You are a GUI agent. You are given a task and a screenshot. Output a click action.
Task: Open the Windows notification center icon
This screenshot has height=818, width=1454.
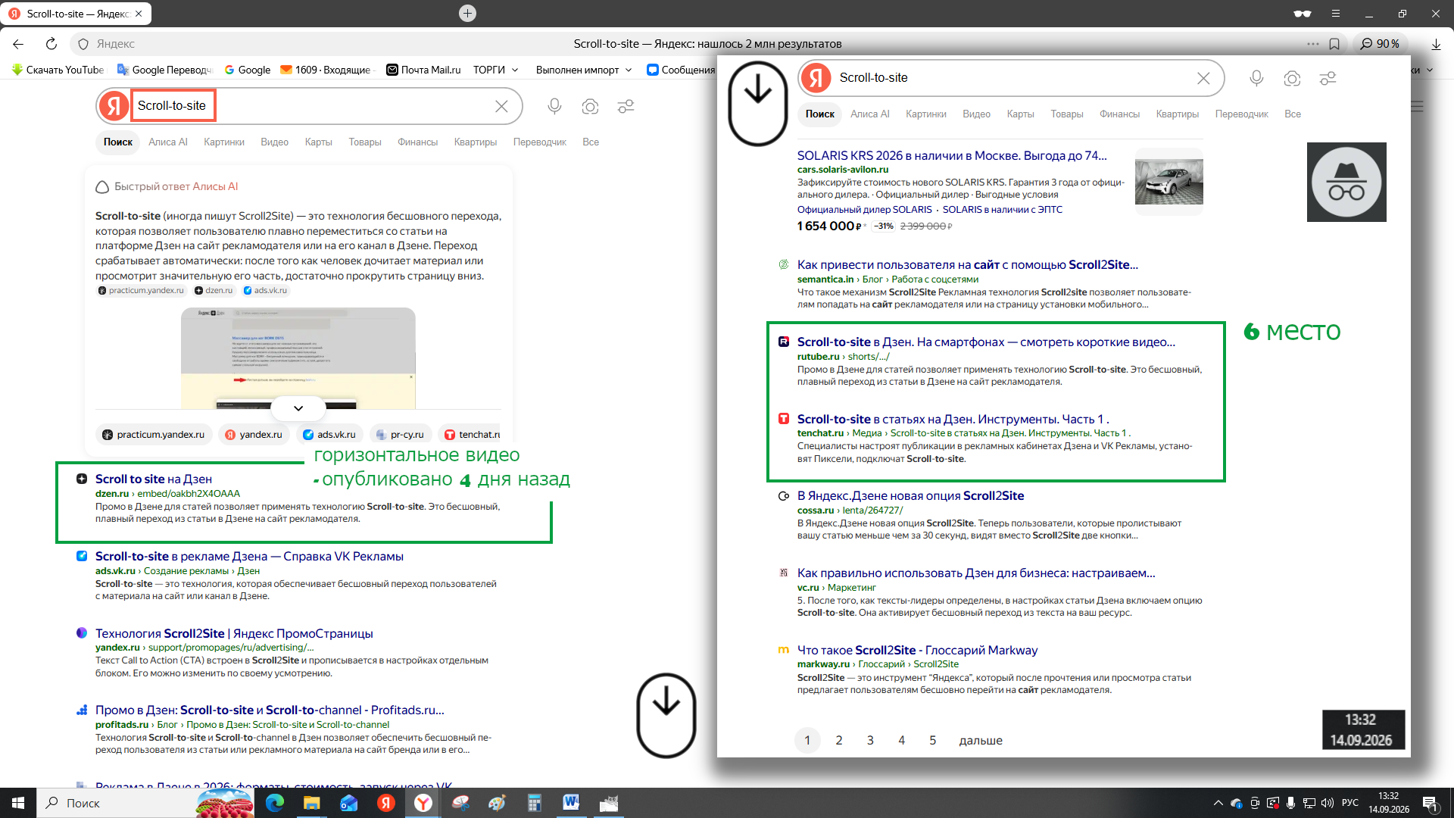point(1430,803)
